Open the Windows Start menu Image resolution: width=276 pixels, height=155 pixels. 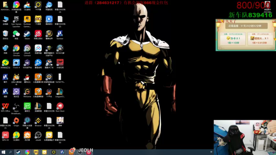pyautogui.click(x=3, y=152)
